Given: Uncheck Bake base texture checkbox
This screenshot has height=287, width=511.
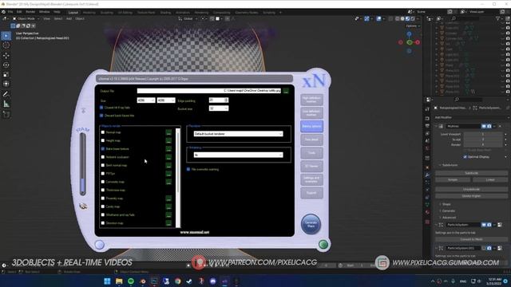Looking at the screenshot, I should pyautogui.click(x=103, y=149).
